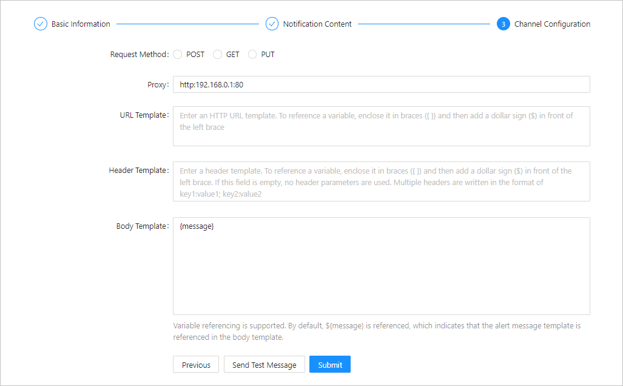623x386 pixels.
Task: Click the {message} text in body template
Action: point(197,226)
